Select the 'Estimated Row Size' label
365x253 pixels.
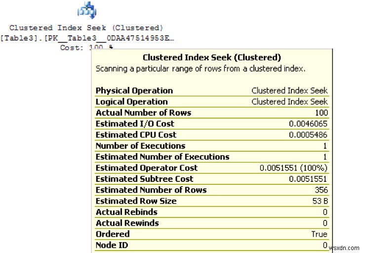136,201
